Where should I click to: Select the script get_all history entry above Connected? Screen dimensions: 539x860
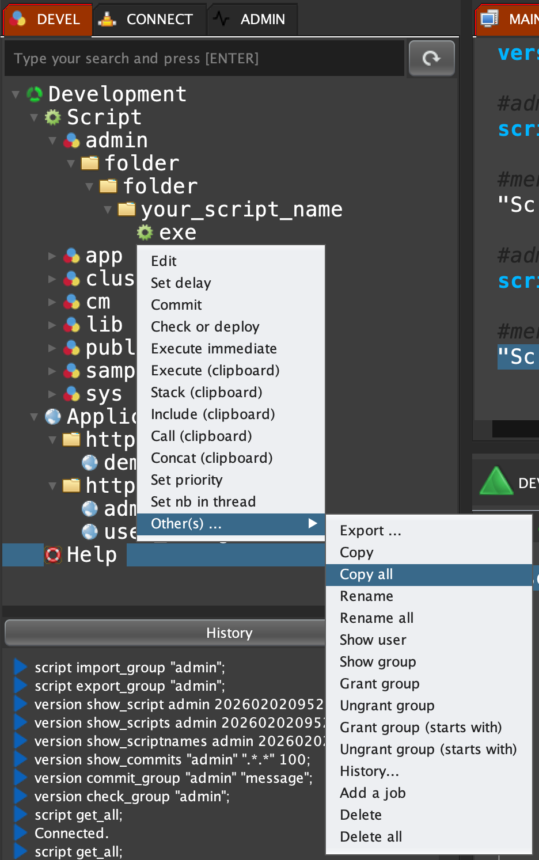(x=78, y=815)
